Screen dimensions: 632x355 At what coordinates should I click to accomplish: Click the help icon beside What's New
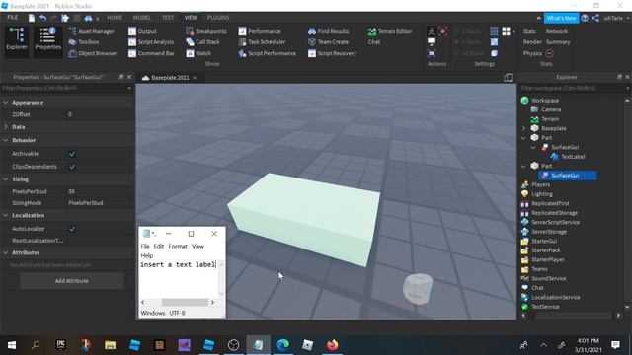(585, 18)
